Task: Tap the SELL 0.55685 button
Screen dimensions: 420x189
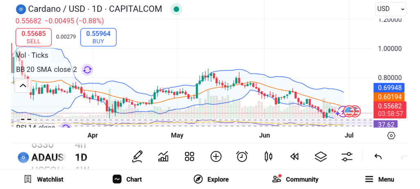Action: (34, 37)
